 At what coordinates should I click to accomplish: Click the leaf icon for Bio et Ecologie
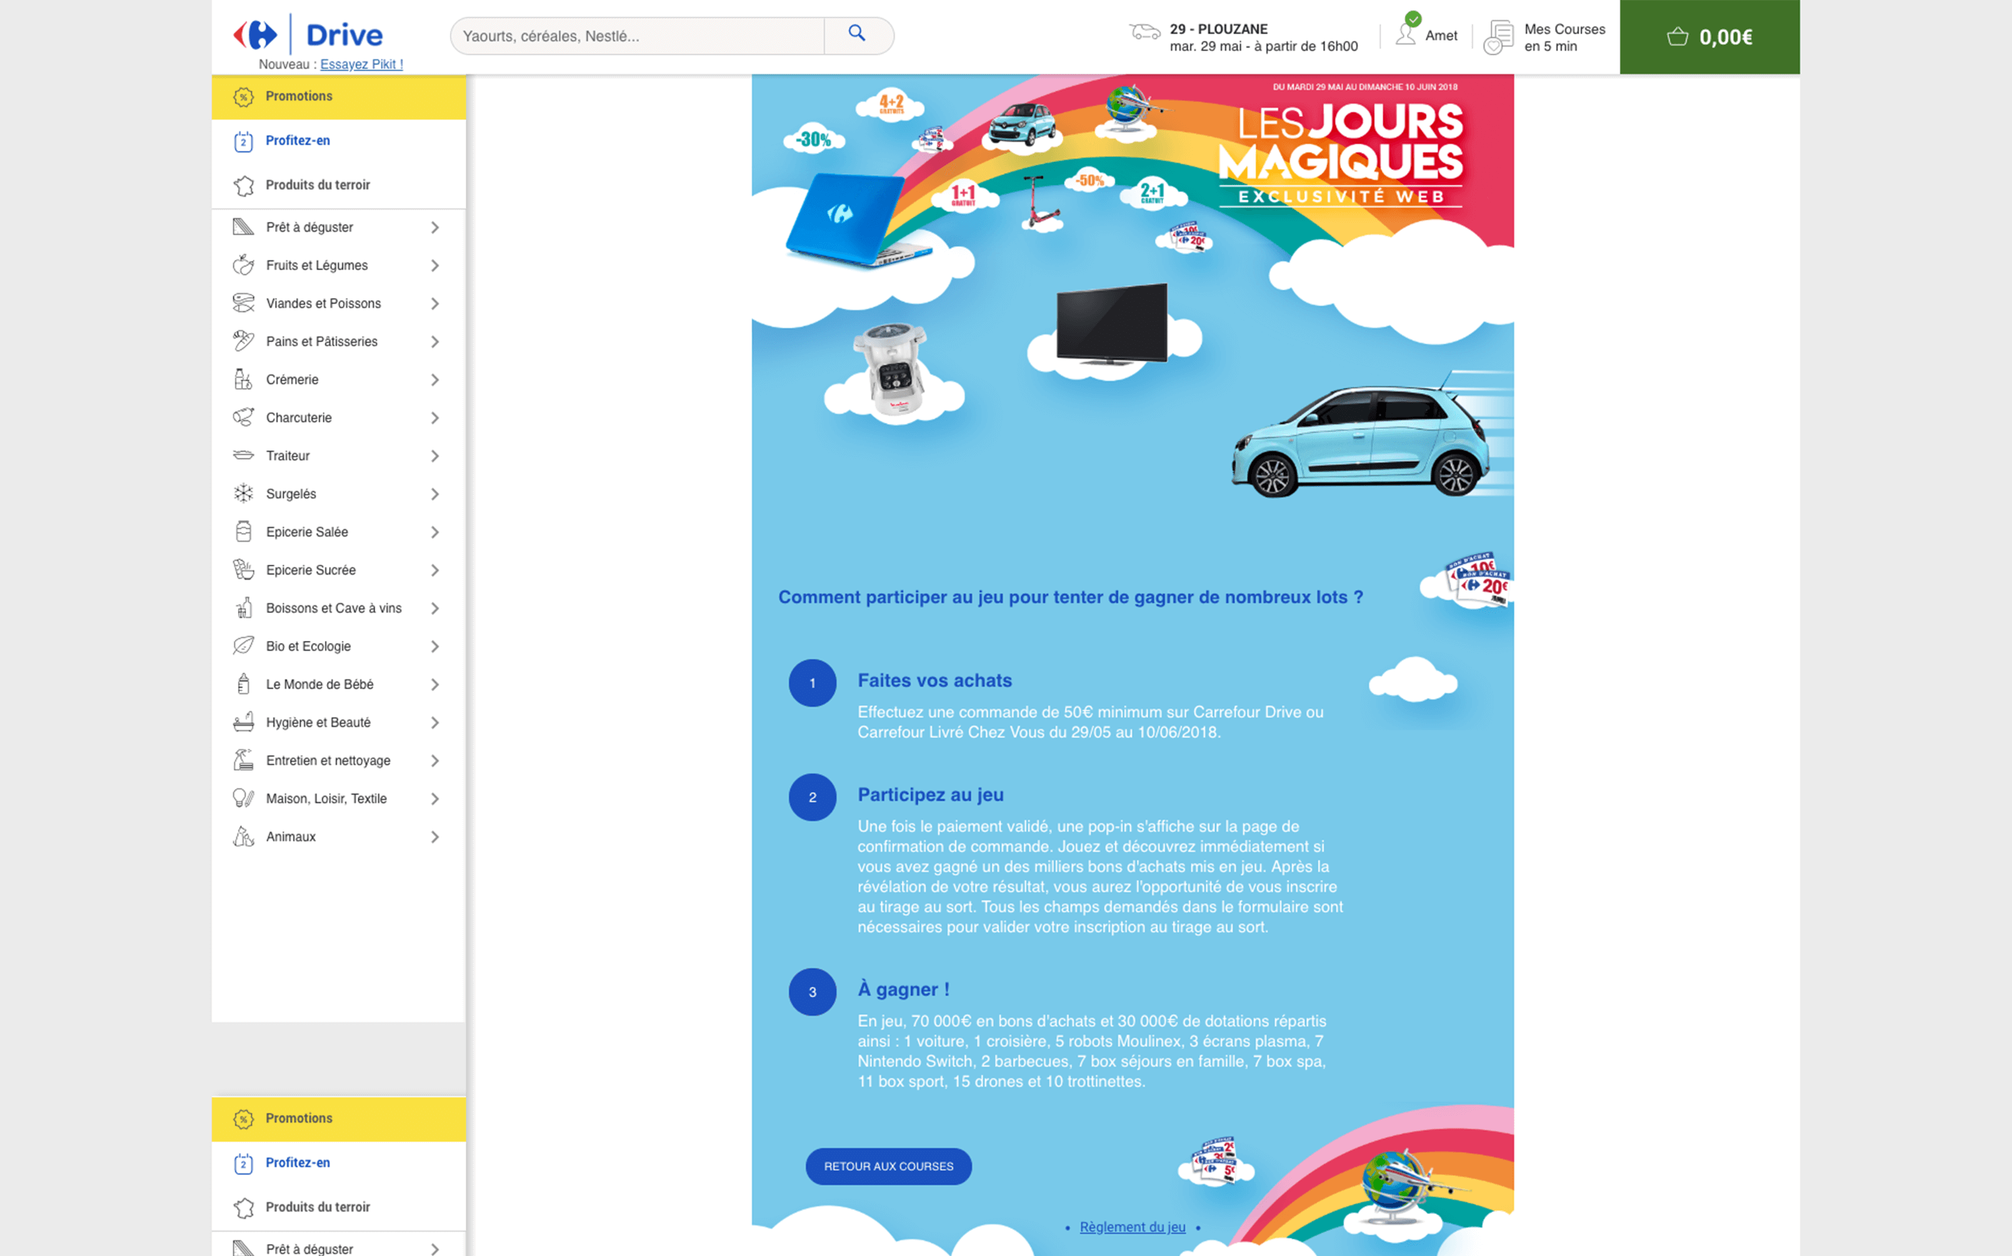pyautogui.click(x=242, y=645)
